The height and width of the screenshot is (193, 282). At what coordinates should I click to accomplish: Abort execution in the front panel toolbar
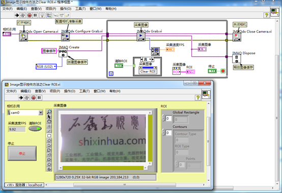point(34,98)
